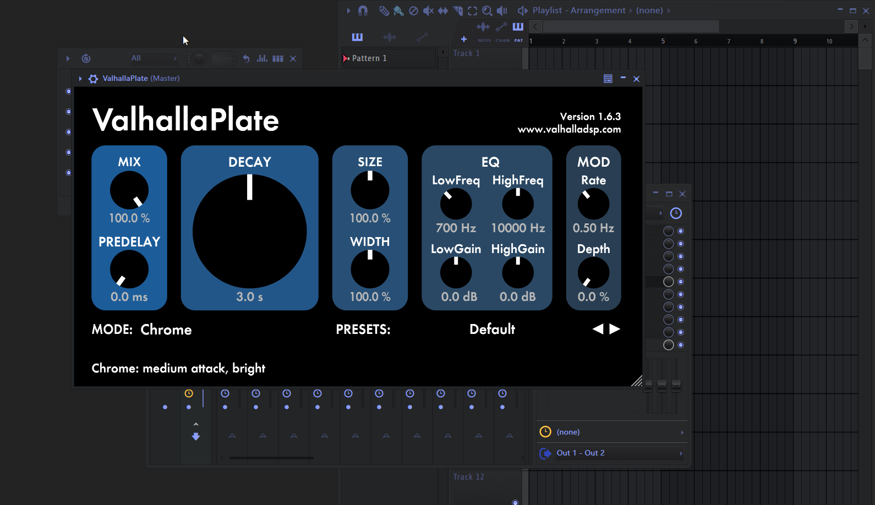Select the Mute tool in Playlist toolbar
The image size is (875, 505).
pos(428,10)
